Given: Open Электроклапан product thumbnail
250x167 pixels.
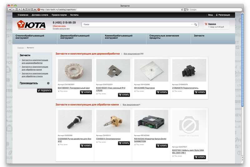Looking at the screenshot, I should click(113, 121).
